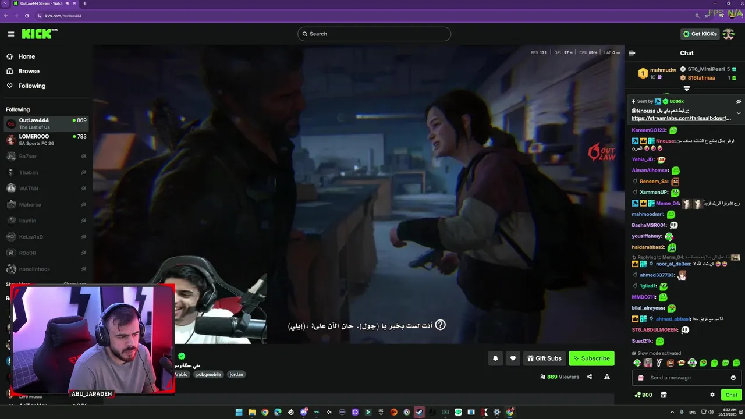
Task: Select OutLaw444 followed channel
Action: pyautogui.click(x=47, y=123)
